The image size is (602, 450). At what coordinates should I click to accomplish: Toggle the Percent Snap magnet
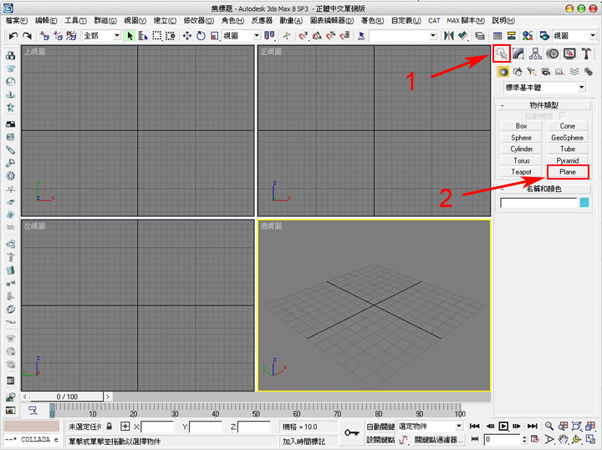[x=330, y=36]
